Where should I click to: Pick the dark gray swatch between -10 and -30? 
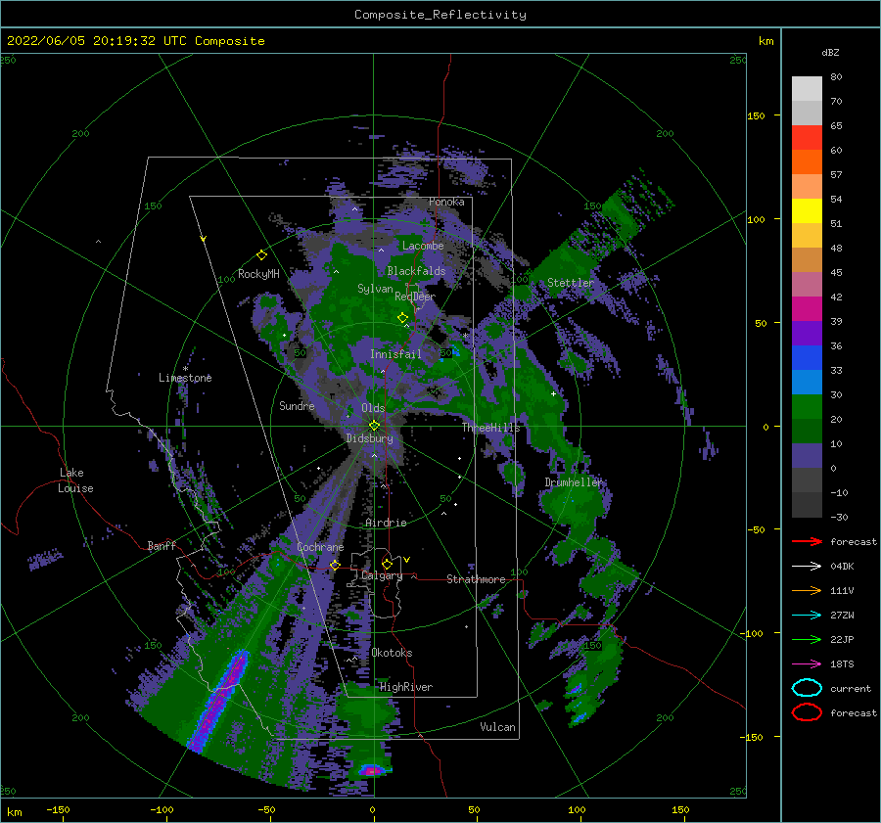point(807,505)
